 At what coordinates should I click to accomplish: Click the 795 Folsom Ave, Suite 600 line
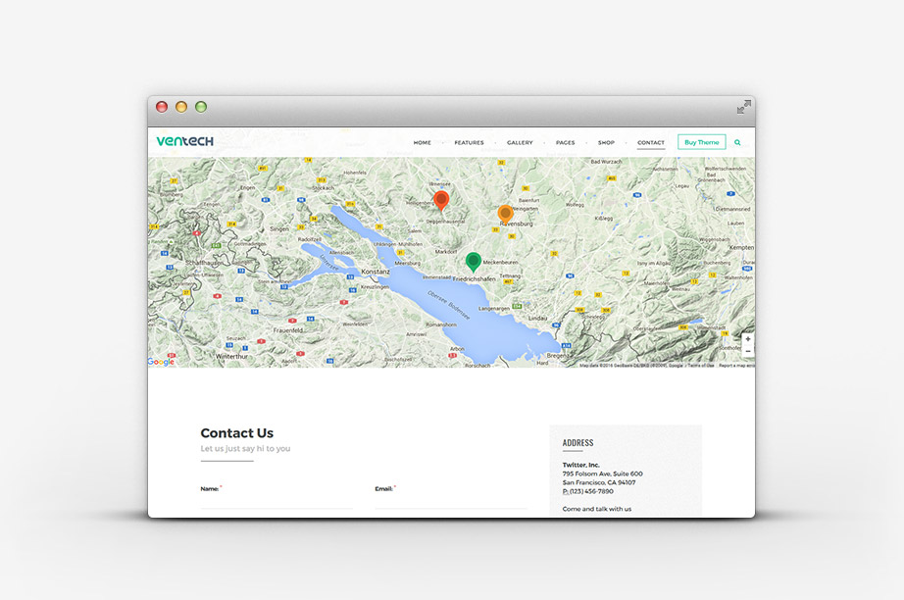pyautogui.click(x=602, y=474)
